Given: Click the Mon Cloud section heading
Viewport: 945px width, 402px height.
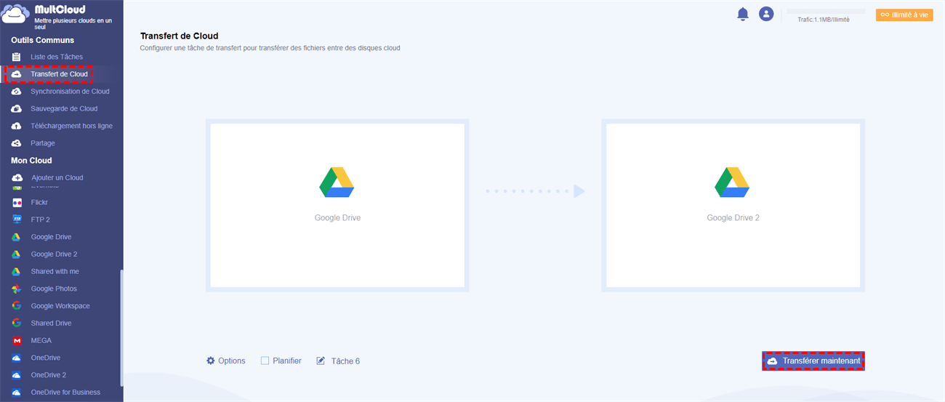Looking at the screenshot, I should click(31, 161).
